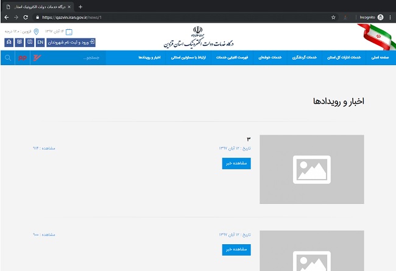396x271 pixels.
Task: Click the leftmost dark blue header icon
Action: click(x=9, y=43)
